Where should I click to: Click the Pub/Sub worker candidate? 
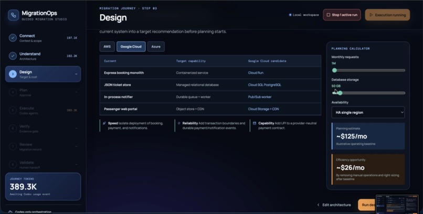click(259, 97)
